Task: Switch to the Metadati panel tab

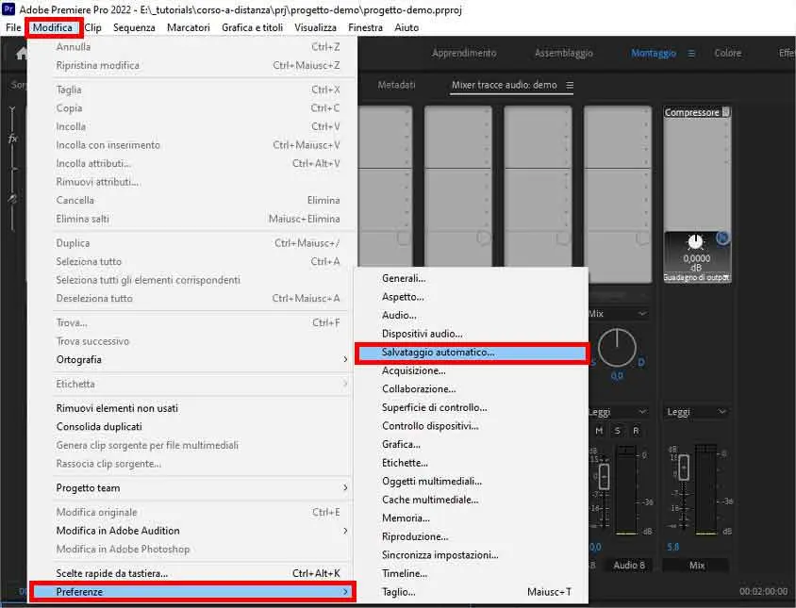Action: tap(396, 85)
